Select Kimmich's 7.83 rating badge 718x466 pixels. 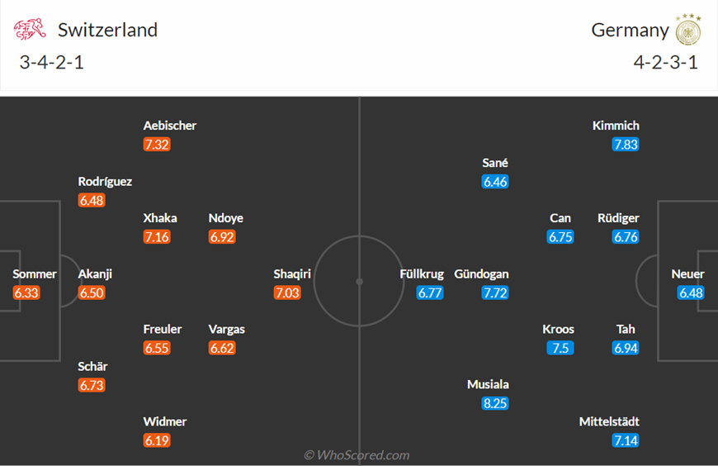click(x=626, y=145)
